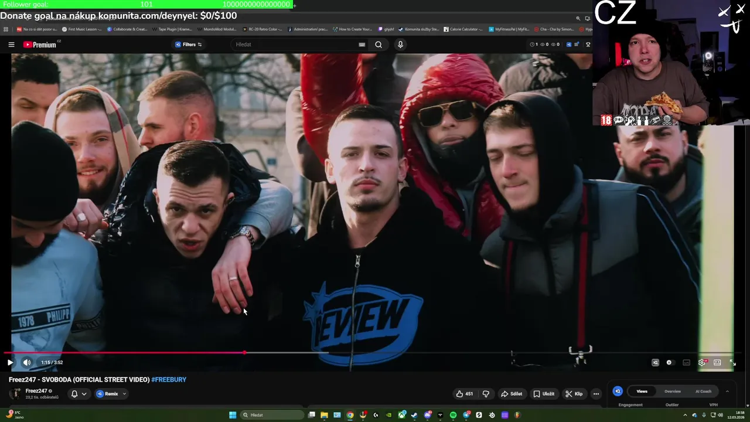Switch to theater mode view
This screenshot has width=750, height=422.
pyautogui.click(x=717, y=362)
